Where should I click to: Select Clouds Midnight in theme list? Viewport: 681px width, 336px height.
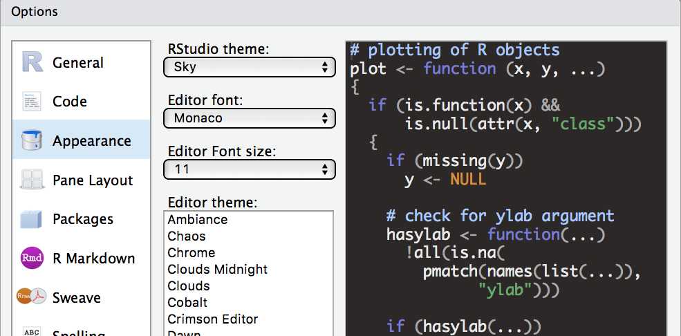click(x=217, y=270)
